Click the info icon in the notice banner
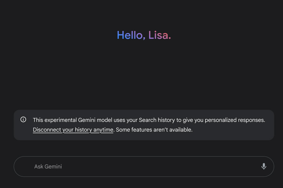The width and height of the screenshot is (283, 188). tap(23, 119)
